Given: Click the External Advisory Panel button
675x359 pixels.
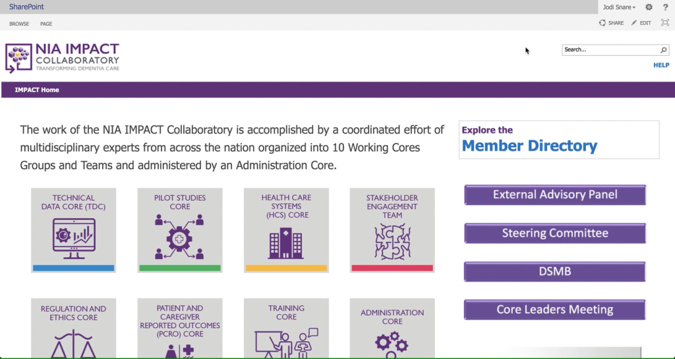Looking at the screenshot, I should click(555, 195).
